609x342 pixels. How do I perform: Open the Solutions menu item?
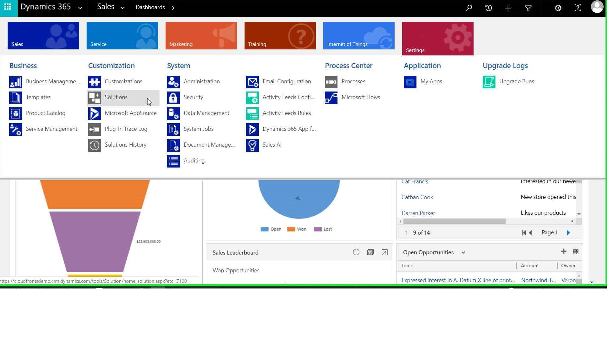(116, 98)
